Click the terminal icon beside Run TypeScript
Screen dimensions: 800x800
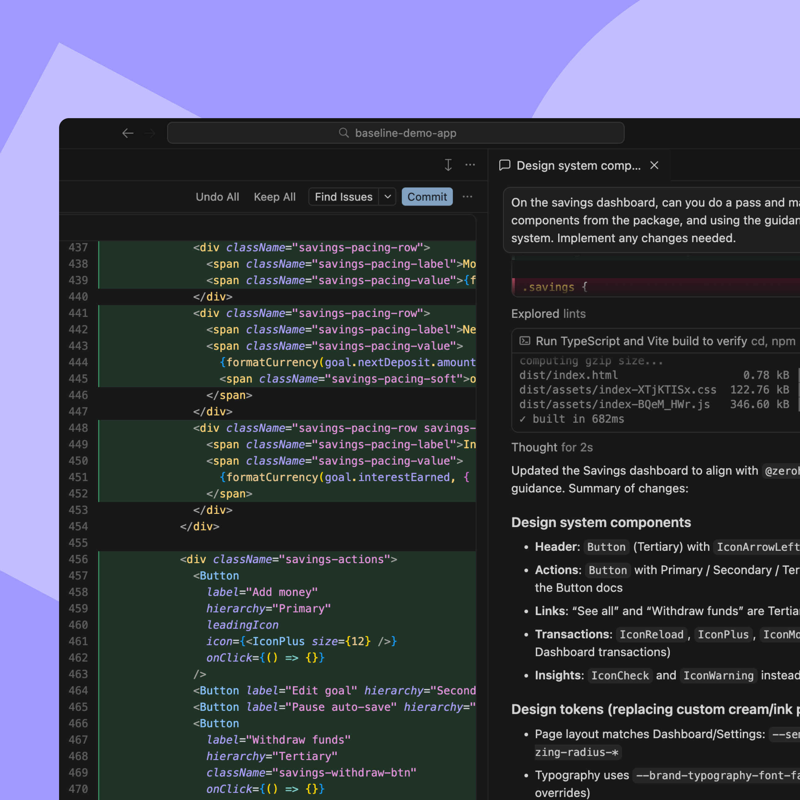pos(525,341)
